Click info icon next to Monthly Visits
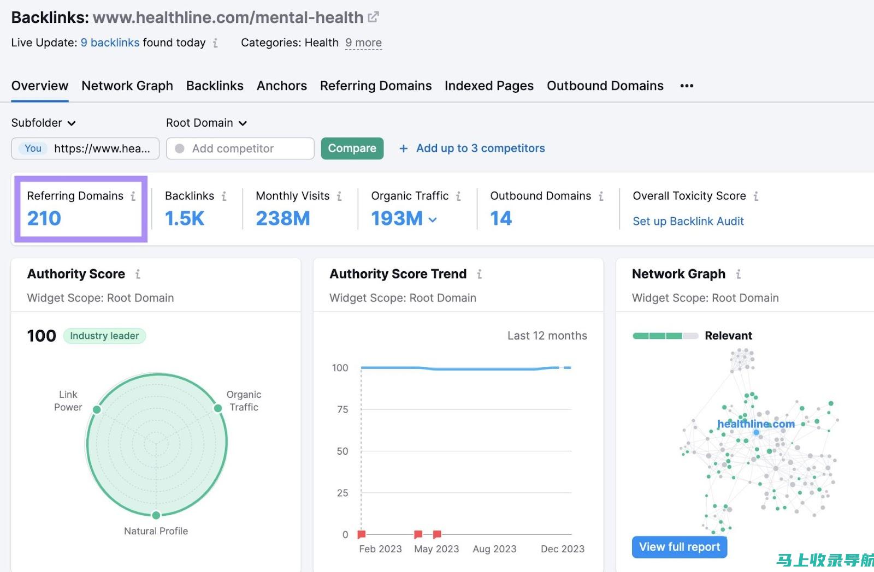The image size is (874, 572). pyautogui.click(x=339, y=196)
